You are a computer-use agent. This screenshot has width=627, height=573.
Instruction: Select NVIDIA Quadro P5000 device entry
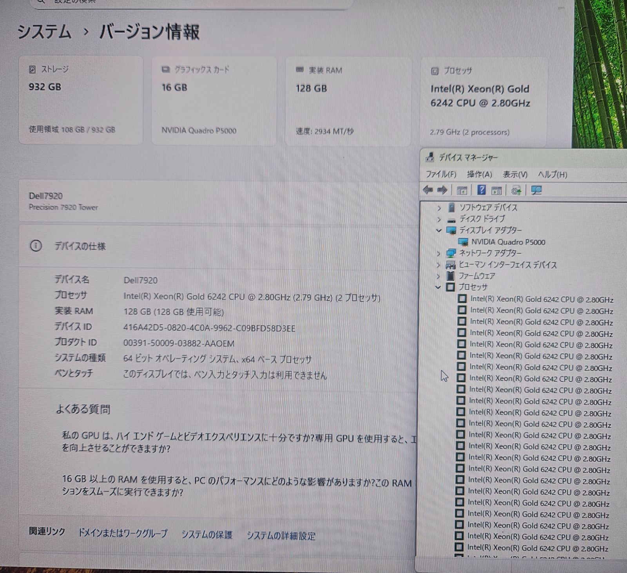(508, 242)
